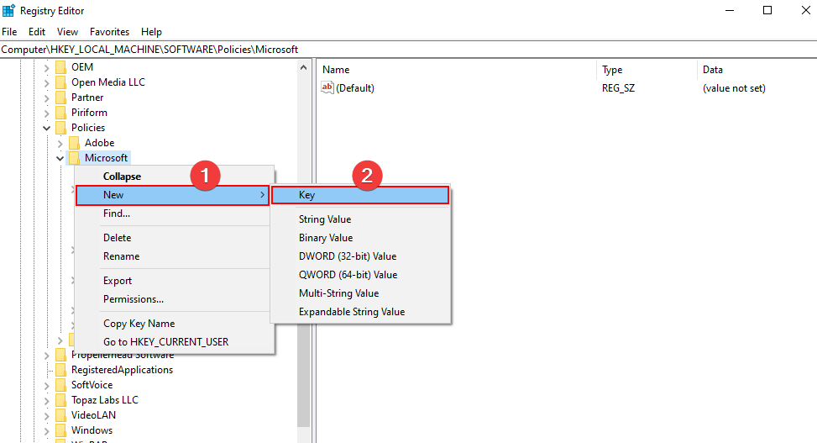Screen dimensions: 817x443
Task: Select DWORD (32-bit) Value option
Action: click(348, 256)
